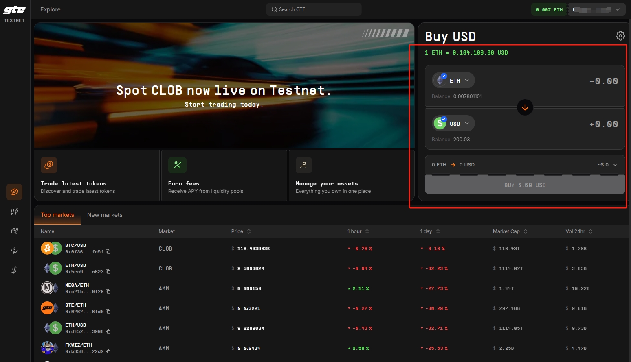Click the swap direction arrow button
The width and height of the screenshot is (631, 362).
click(x=525, y=107)
